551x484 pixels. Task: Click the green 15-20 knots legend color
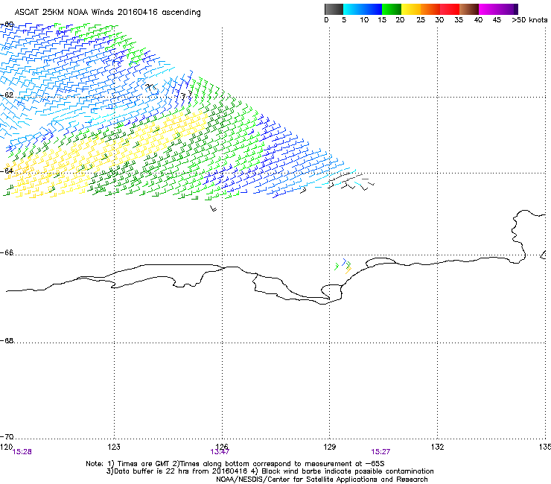pos(392,9)
